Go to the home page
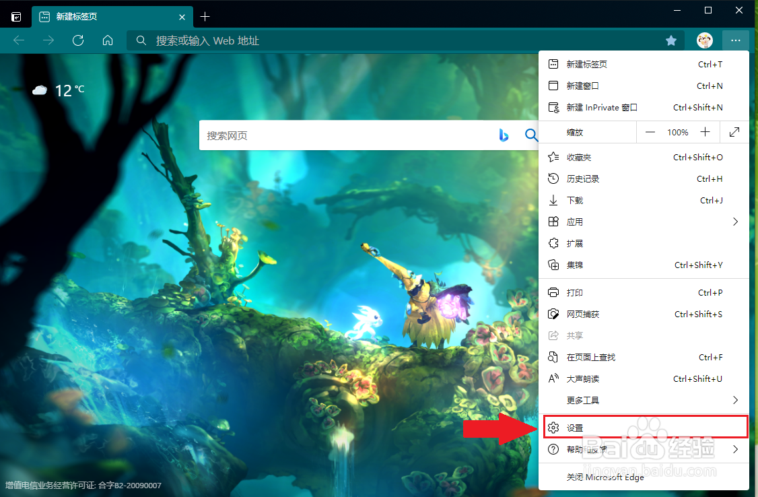 (108, 40)
